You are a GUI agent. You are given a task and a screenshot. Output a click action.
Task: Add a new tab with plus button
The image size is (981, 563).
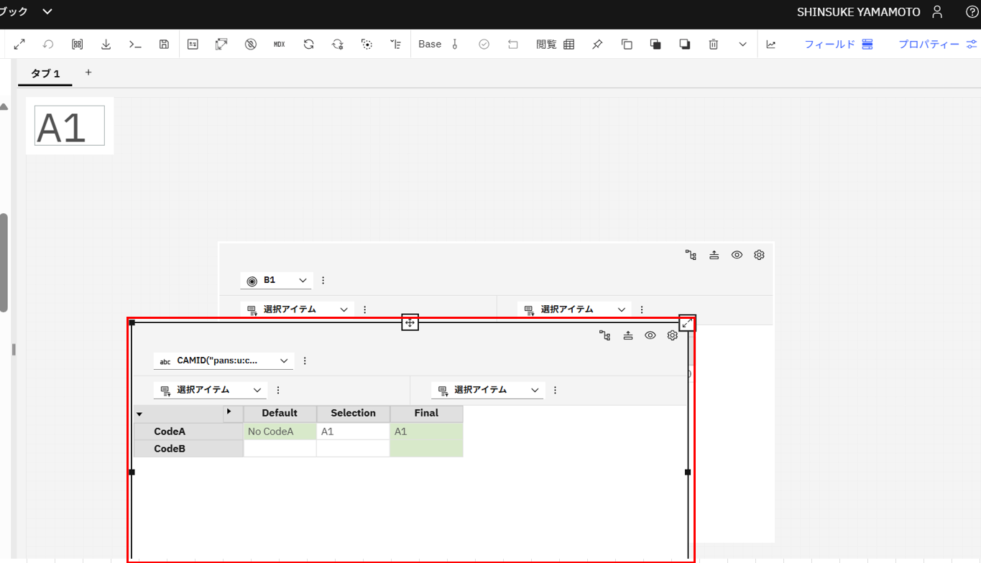click(x=88, y=73)
